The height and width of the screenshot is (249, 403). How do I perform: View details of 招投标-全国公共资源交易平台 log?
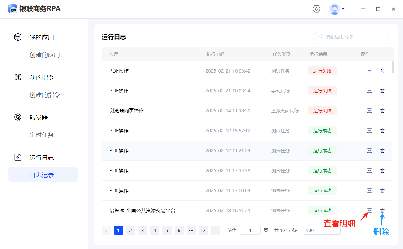(x=369, y=211)
